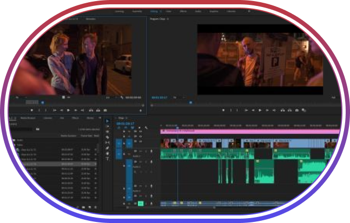This screenshot has width=350, height=223.
Task: Step back one frame in Source monitor
Action: pos(61,110)
